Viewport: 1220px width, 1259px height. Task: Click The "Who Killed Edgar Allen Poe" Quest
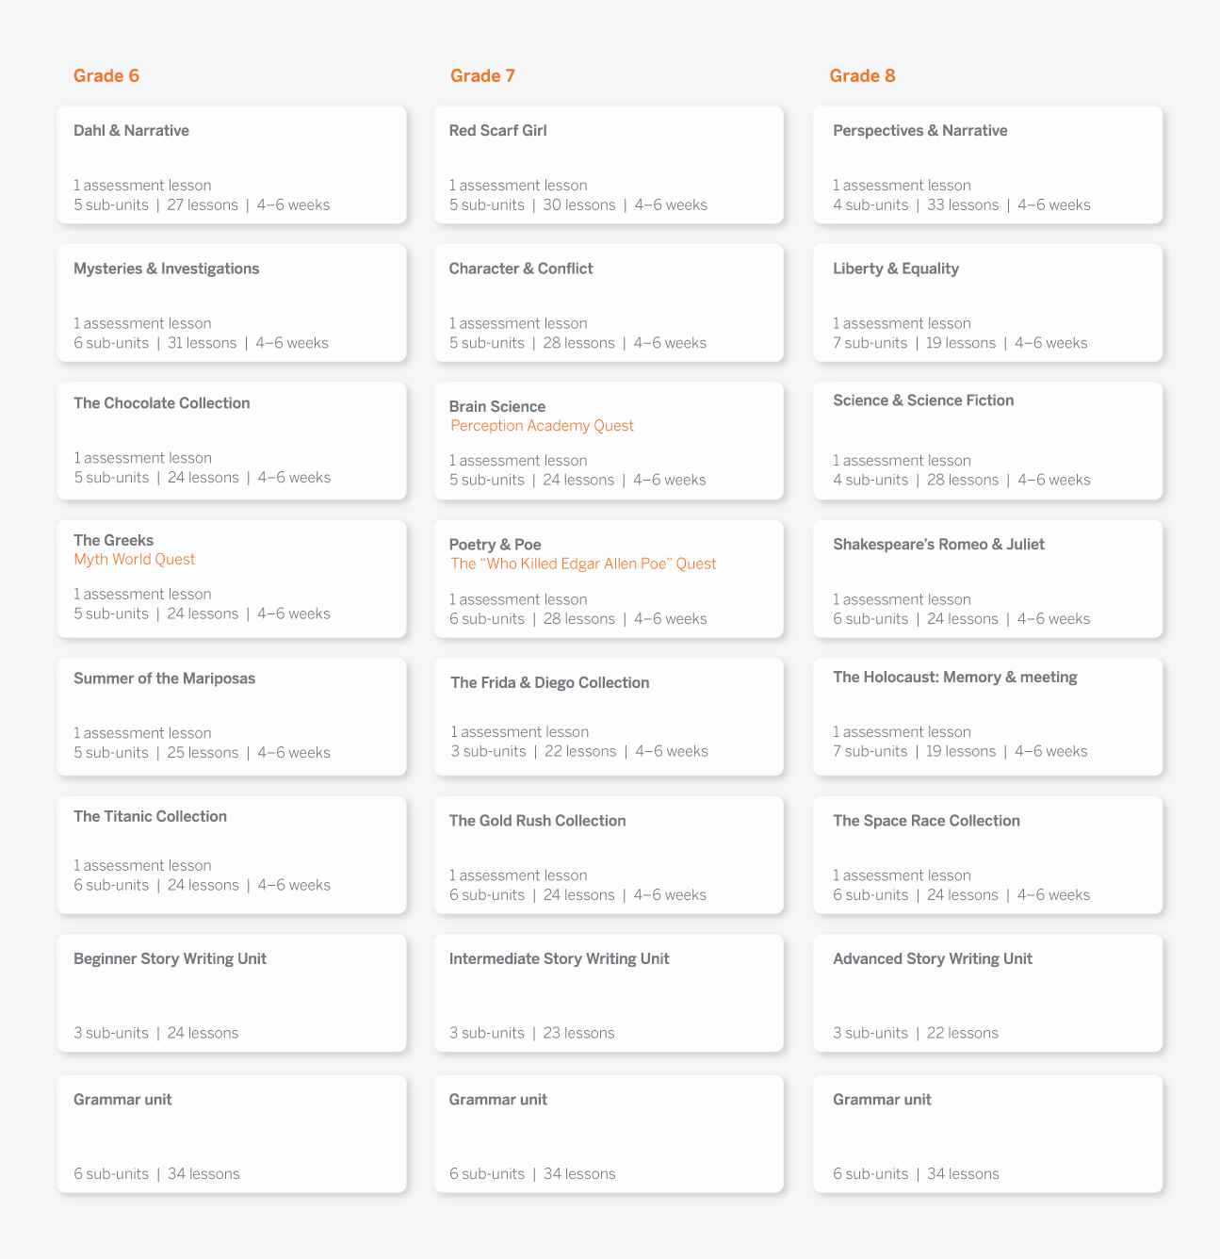click(583, 564)
